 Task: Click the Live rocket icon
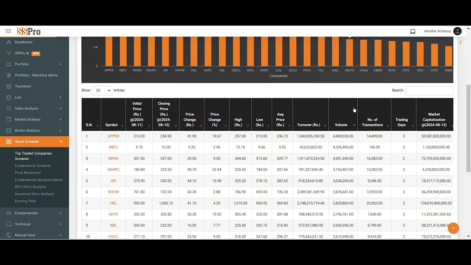[9, 97]
